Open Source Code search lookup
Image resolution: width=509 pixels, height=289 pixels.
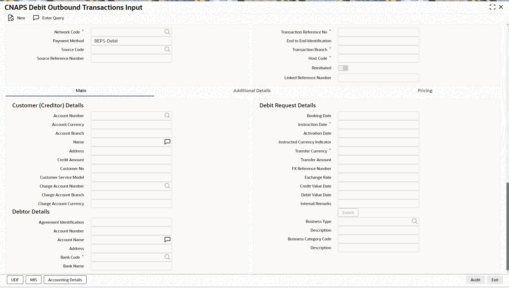(167, 49)
